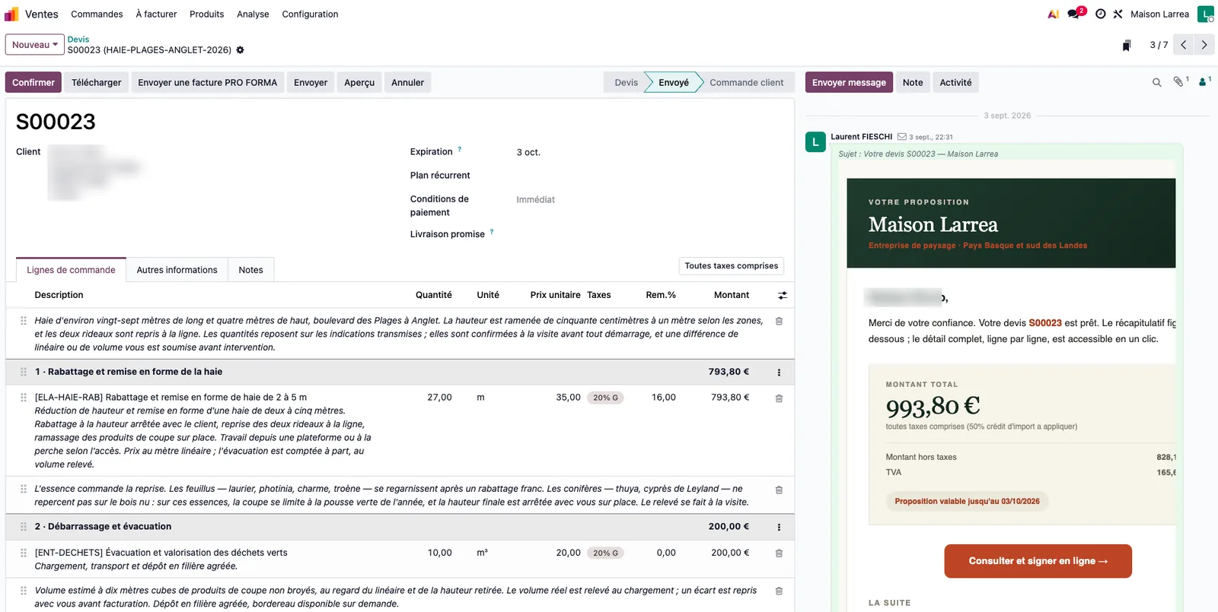Click the Aperçu button
1218x612 pixels.
[x=359, y=82]
